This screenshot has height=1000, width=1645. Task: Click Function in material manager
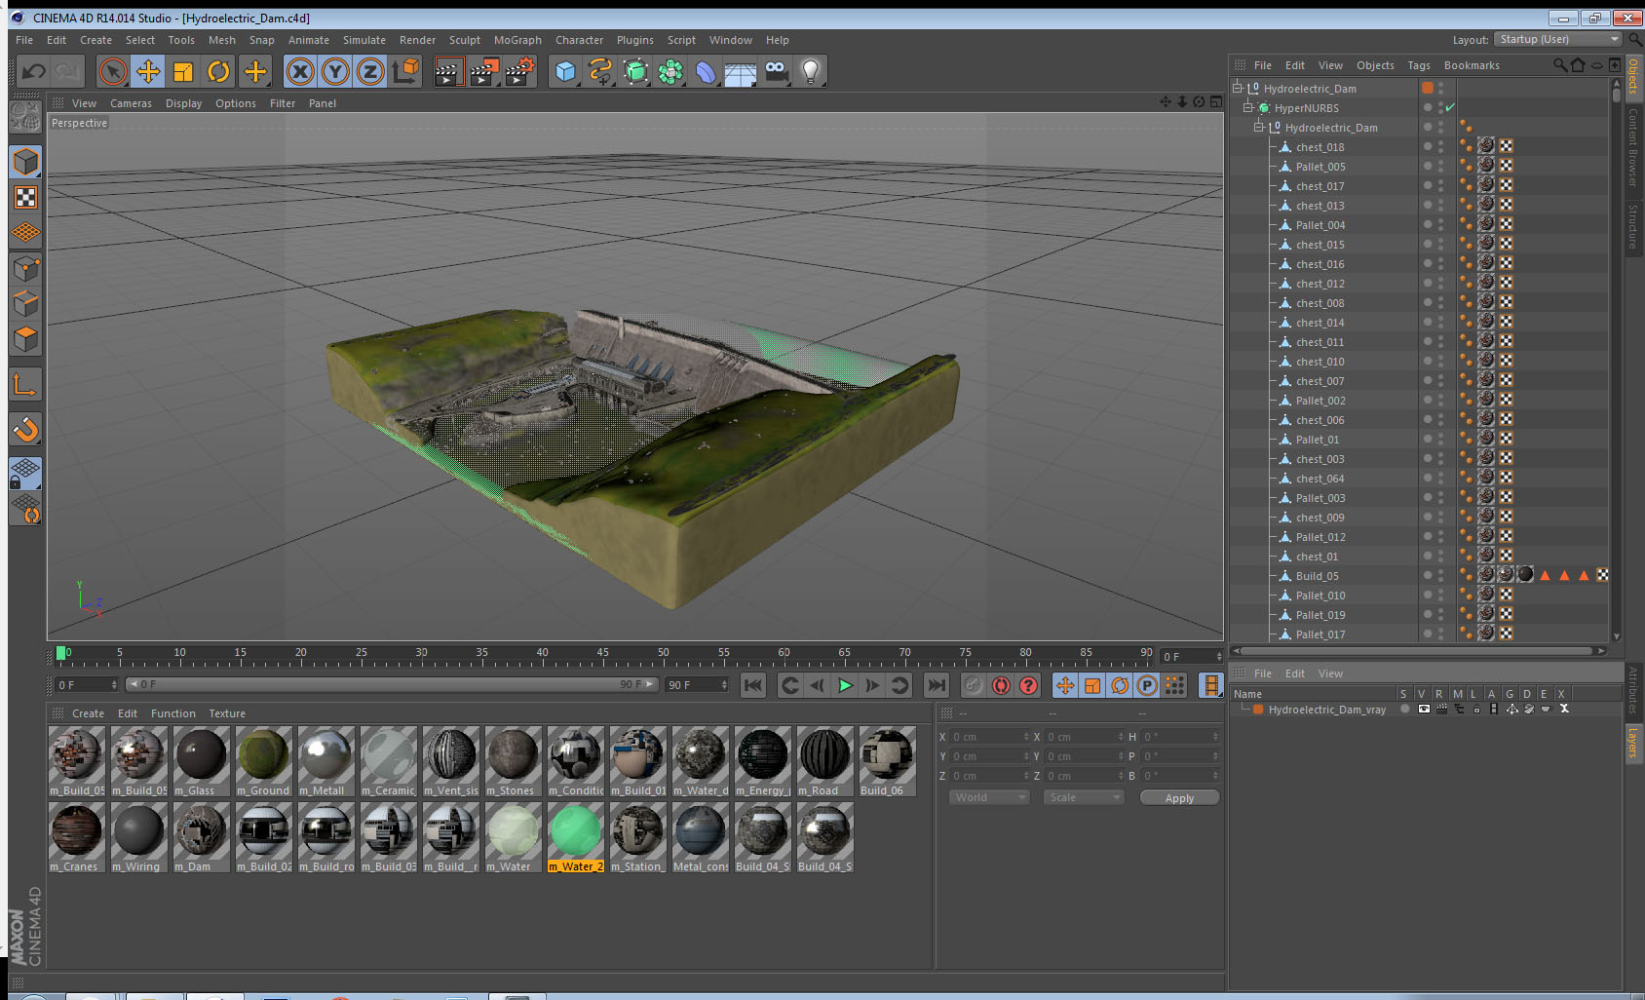173,713
